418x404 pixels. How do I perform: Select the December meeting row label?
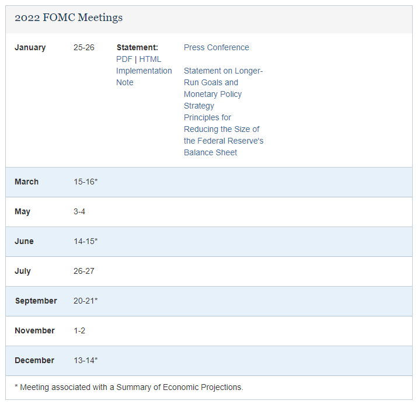pos(34,360)
